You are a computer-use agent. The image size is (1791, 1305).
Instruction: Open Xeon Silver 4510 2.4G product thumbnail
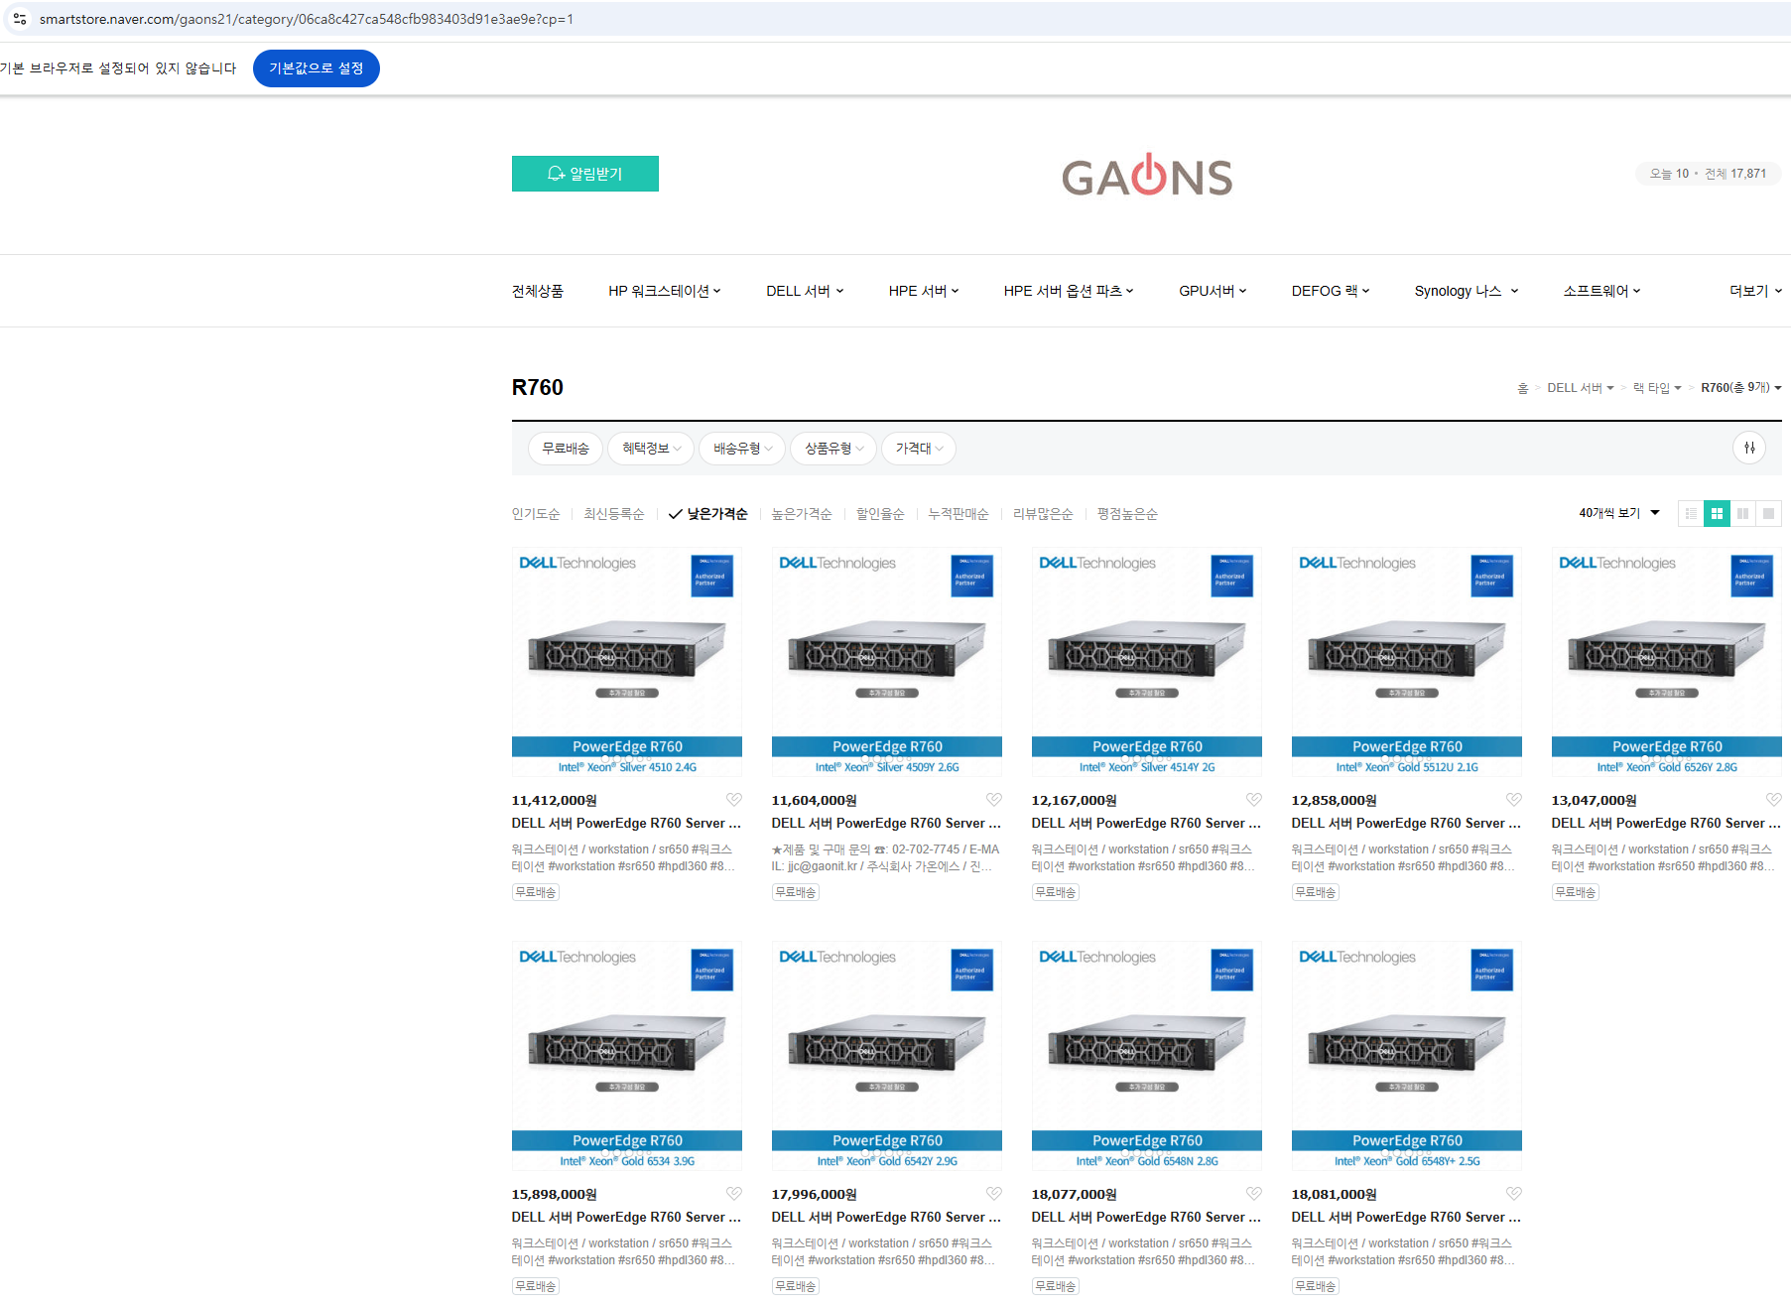627,662
